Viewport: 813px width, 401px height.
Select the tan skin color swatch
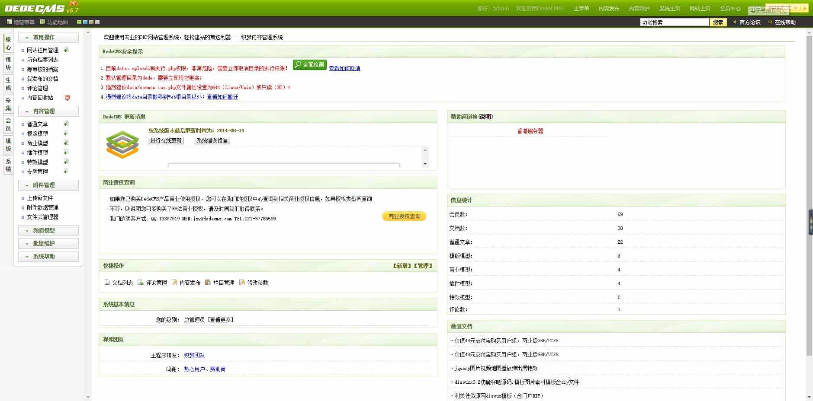point(91,22)
